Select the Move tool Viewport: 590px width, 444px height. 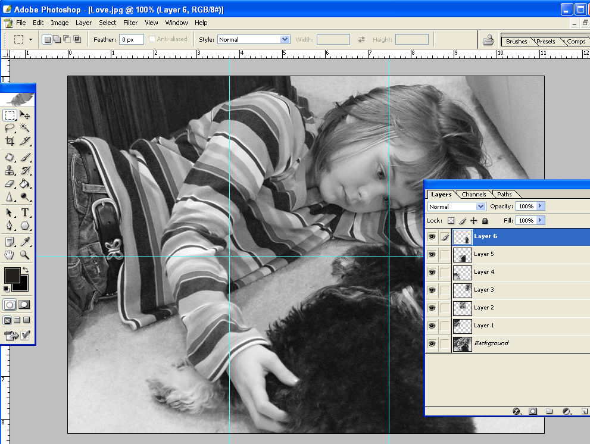(25, 115)
